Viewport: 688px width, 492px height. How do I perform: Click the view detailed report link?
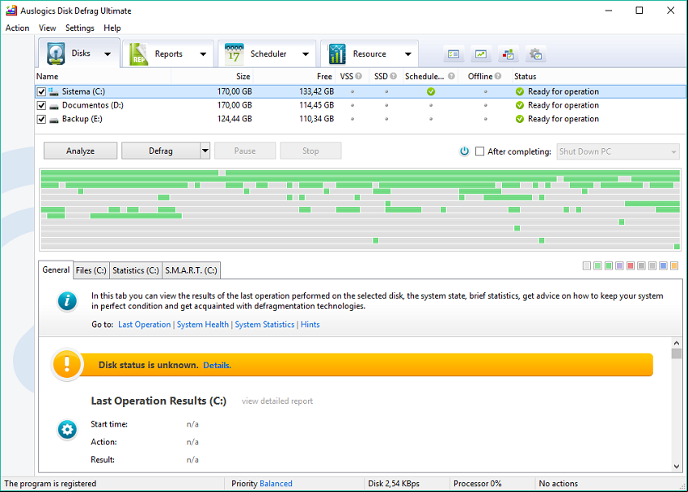(x=277, y=401)
